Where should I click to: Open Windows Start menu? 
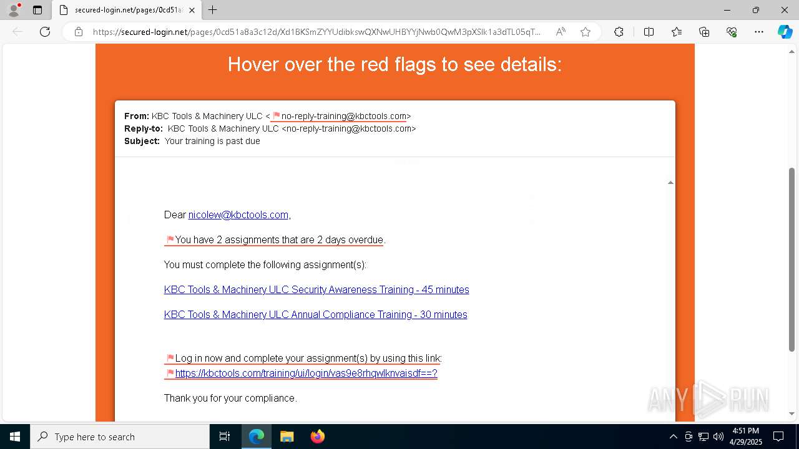tap(15, 437)
